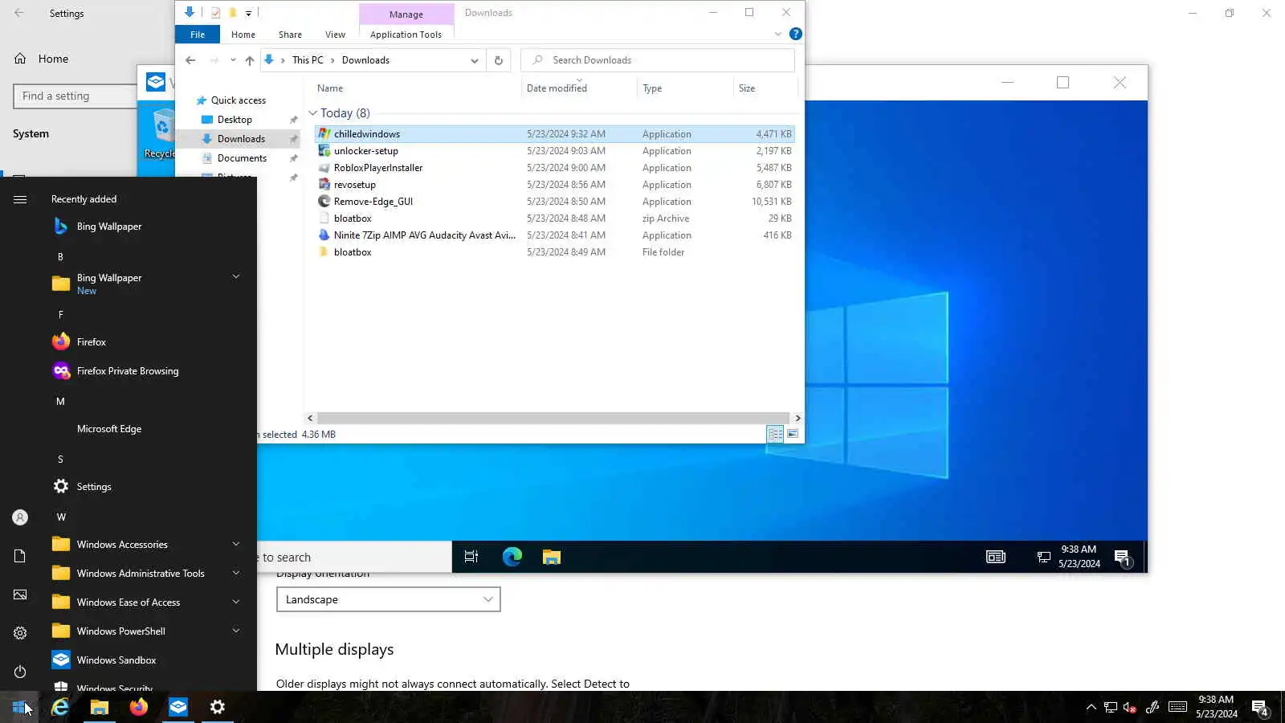Click the Back arrow in File Explorer

(x=190, y=60)
